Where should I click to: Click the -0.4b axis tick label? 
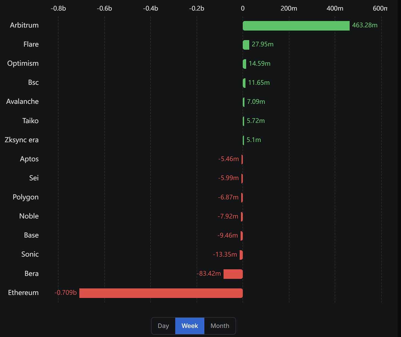point(150,9)
